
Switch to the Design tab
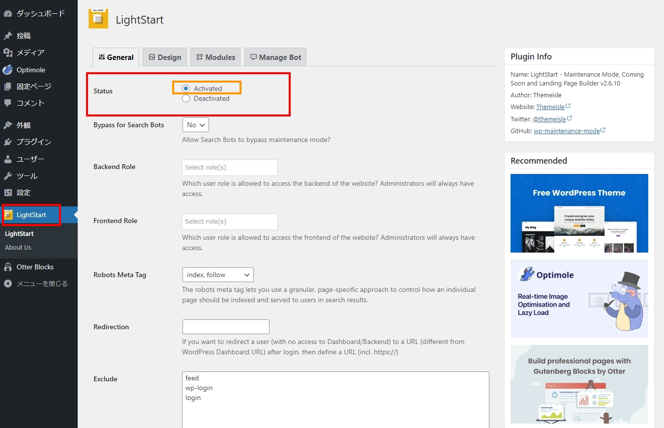[x=165, y=57]
